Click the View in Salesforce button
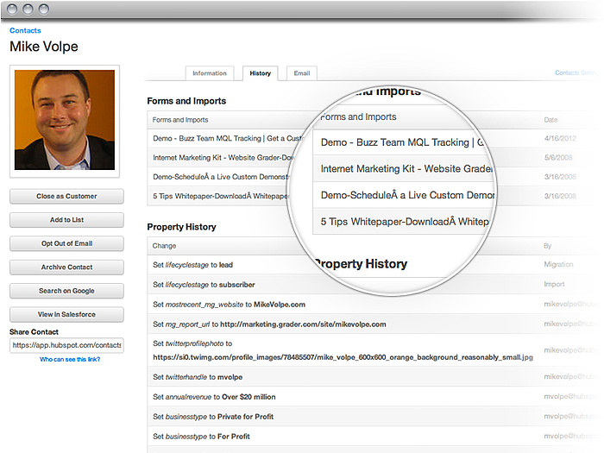The height and width of the screenshot is (453, 604). pyautogui.click(x=66, y=314)
